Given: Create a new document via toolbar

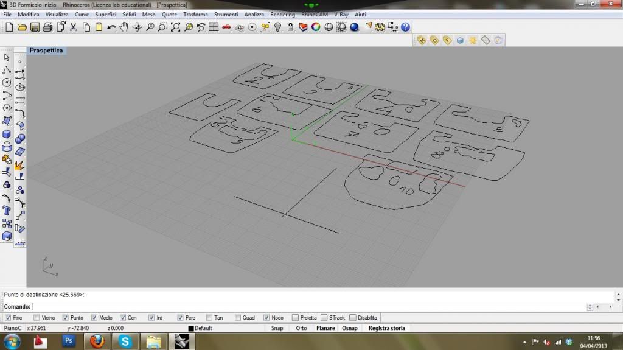Looking at the screenshot, I should (9, 27).
